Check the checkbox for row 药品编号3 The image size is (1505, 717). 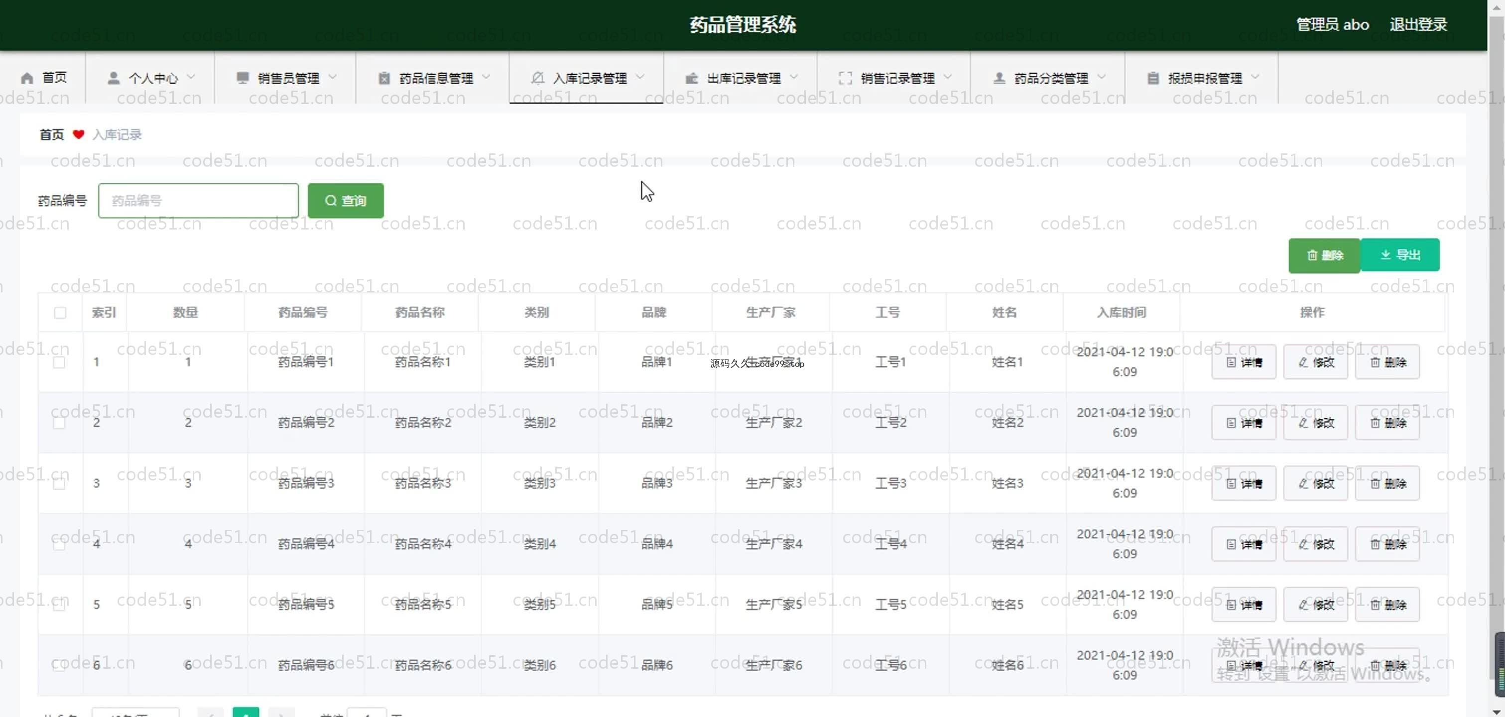pyautogui.click(x=59, y=484)
